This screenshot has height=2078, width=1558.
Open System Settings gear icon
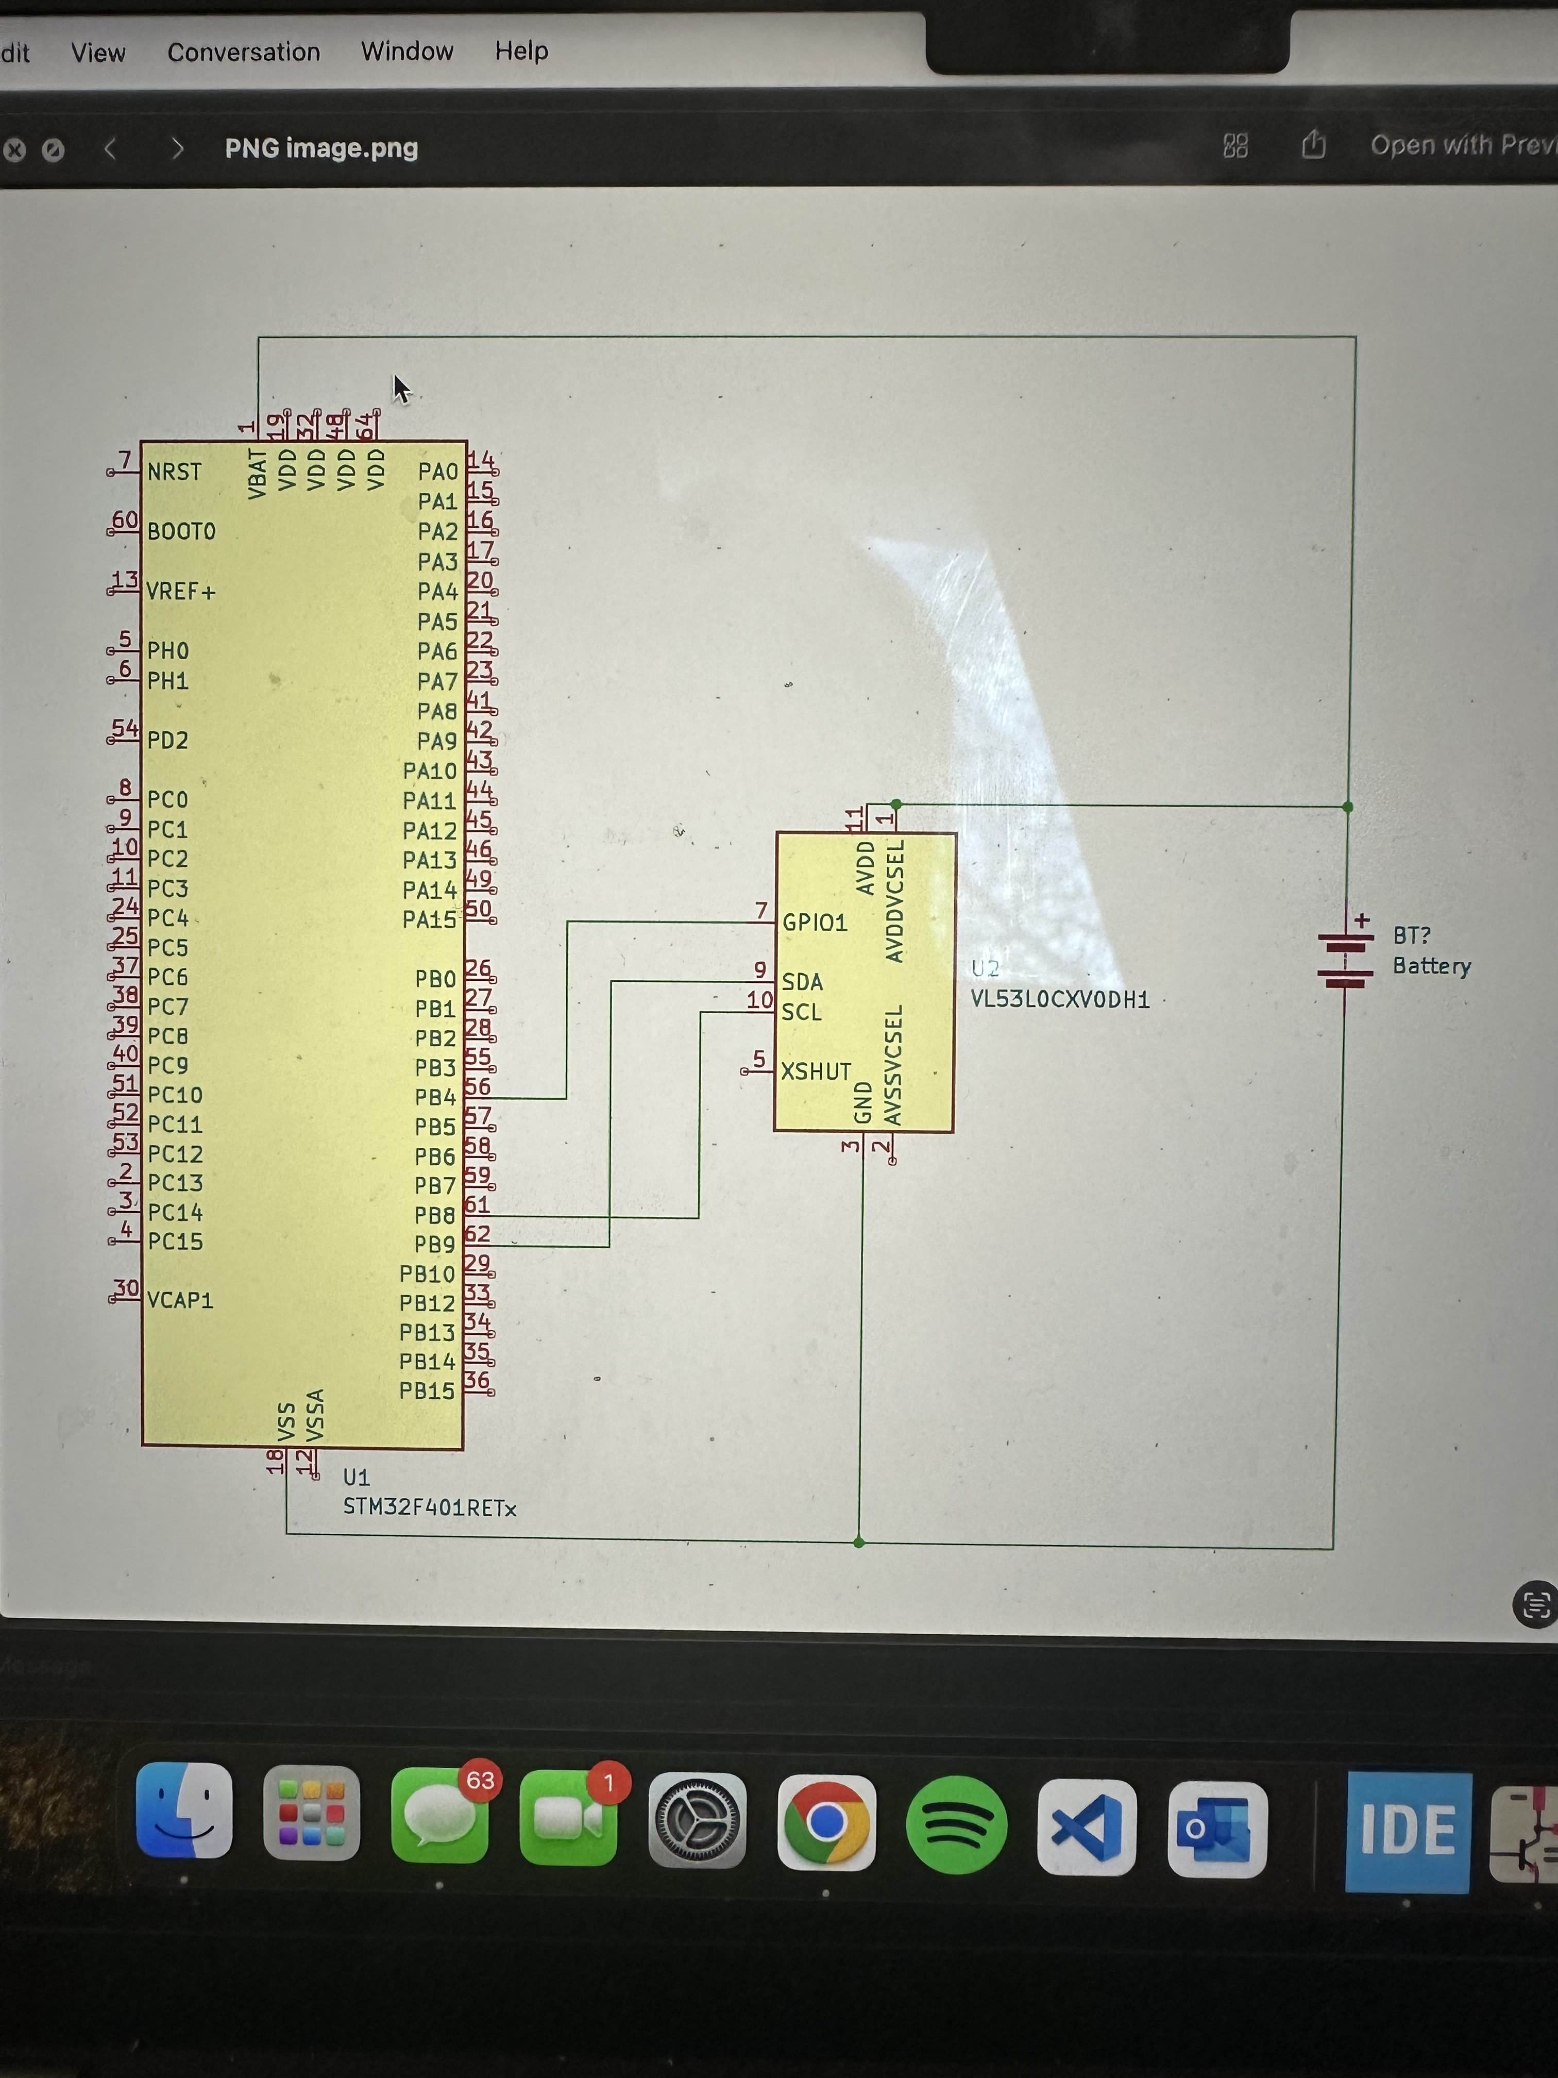pyautogui.click(x=697, y=1821)
